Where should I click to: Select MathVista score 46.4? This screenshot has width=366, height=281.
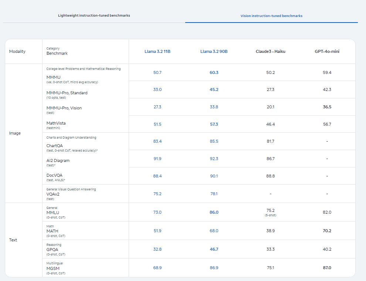[x=271, y=124]
